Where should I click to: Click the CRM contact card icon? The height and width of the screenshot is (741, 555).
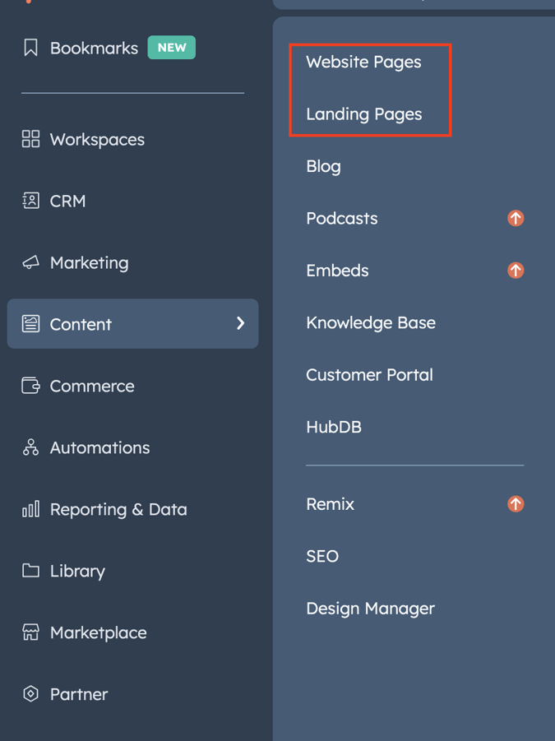[30, 201]
